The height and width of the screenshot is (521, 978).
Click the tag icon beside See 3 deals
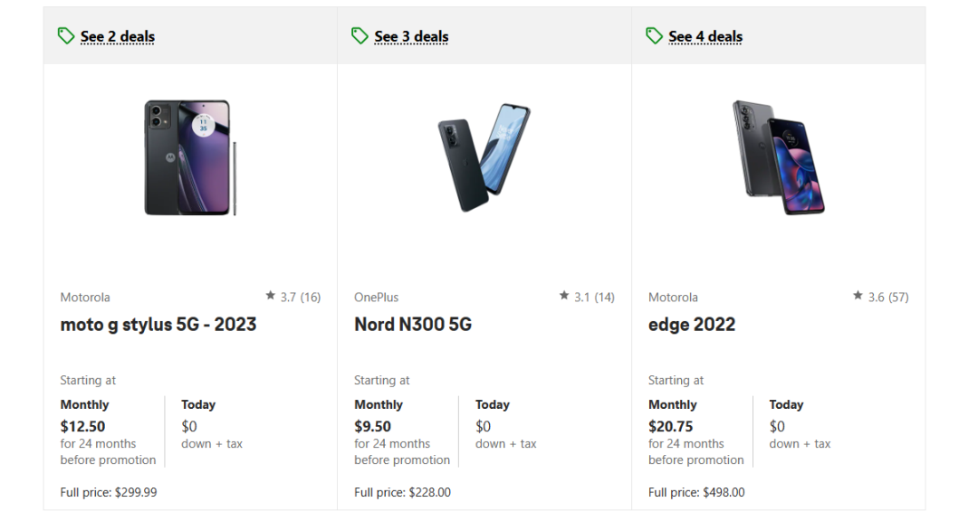click(x=360, y=35)
